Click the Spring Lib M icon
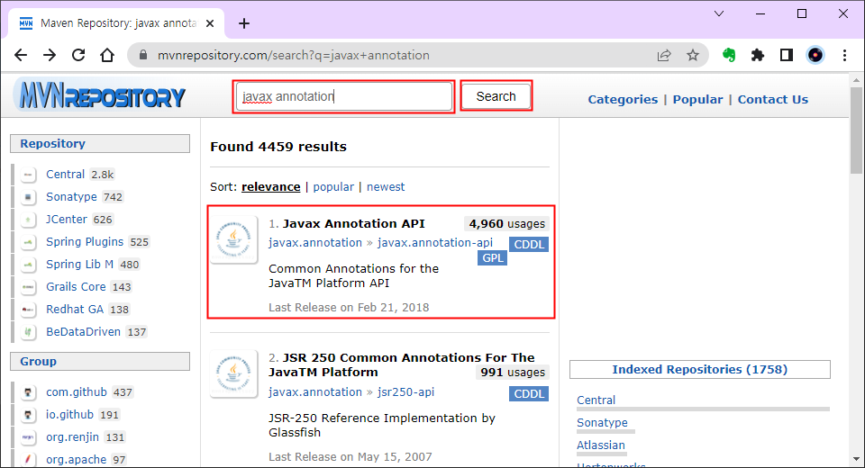Viewport: 865px width, 468px height. tap(28, 265)
